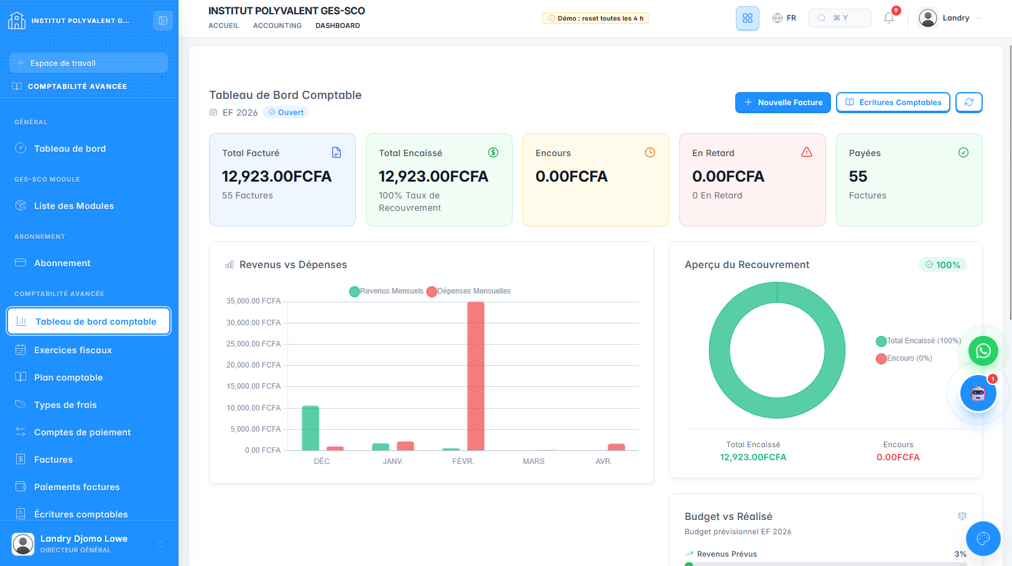Click the book icon beside Comptabilité Avancée heading
The image size is (1012, 566).
tap(17, 86)
